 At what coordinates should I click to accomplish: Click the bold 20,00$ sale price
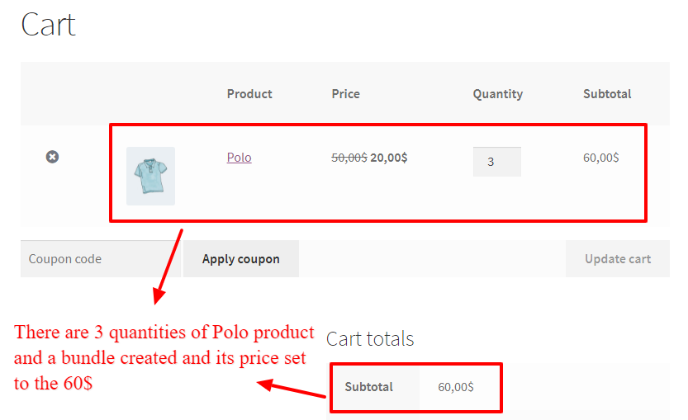(x=388, y=158)
